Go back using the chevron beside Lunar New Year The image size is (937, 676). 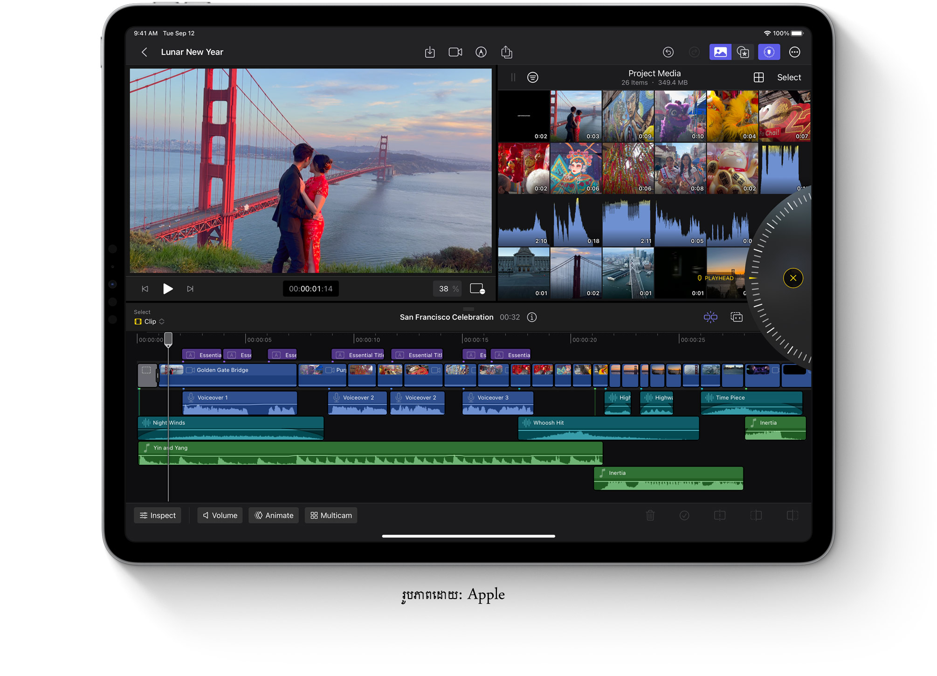tap(145, 52)
